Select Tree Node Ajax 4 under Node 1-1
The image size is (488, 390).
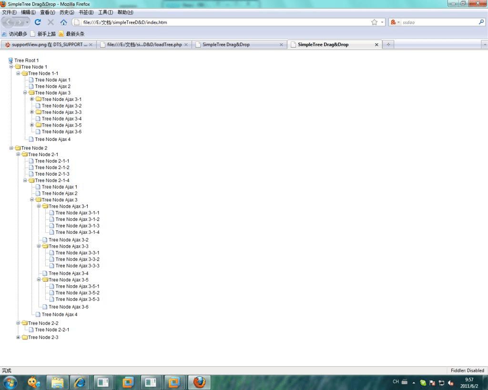52,139
